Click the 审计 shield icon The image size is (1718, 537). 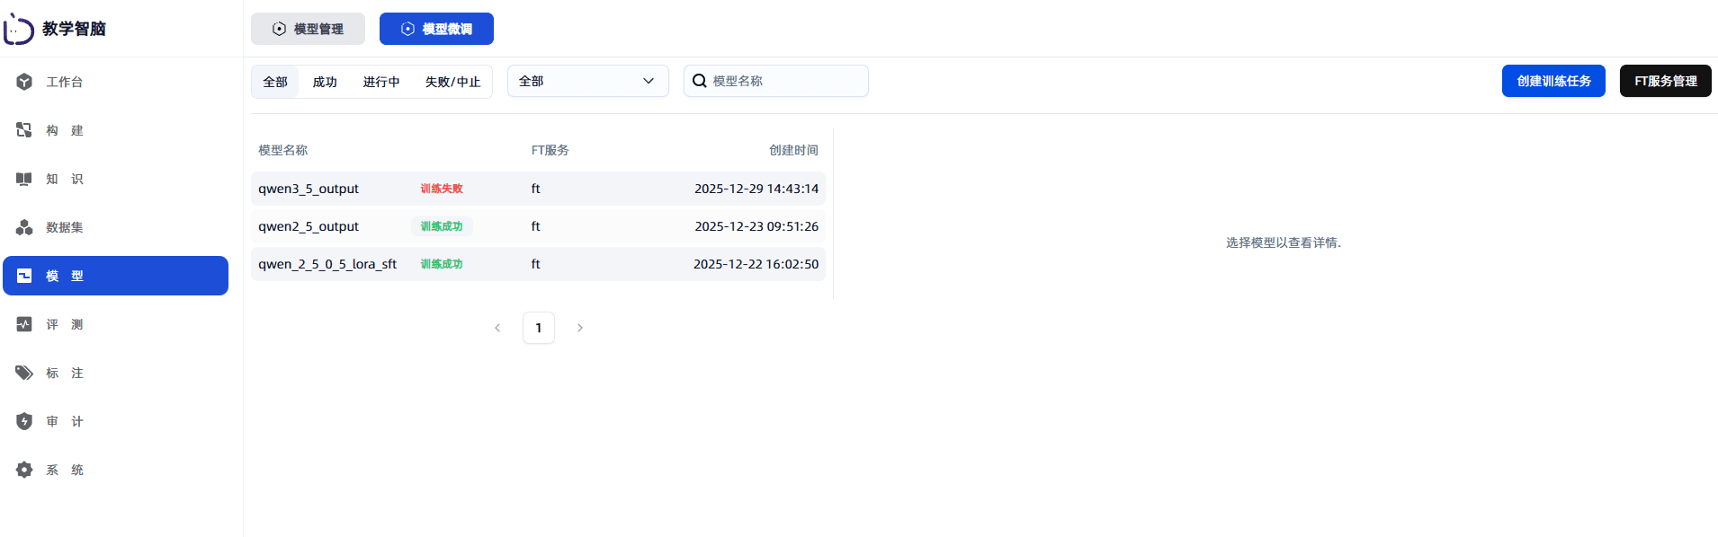click(x=24, y=421)
